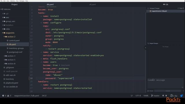
Task: Click the cursor position 24:32
Action: [x=44, y=96]
